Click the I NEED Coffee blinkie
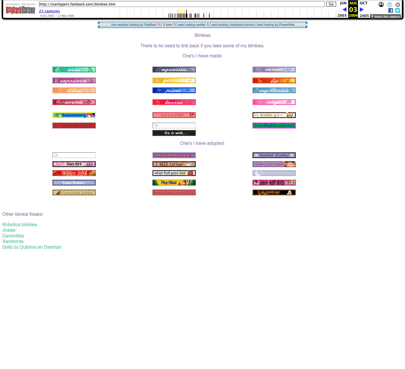Viewport: 405px width, 369px height. point(174,164)
